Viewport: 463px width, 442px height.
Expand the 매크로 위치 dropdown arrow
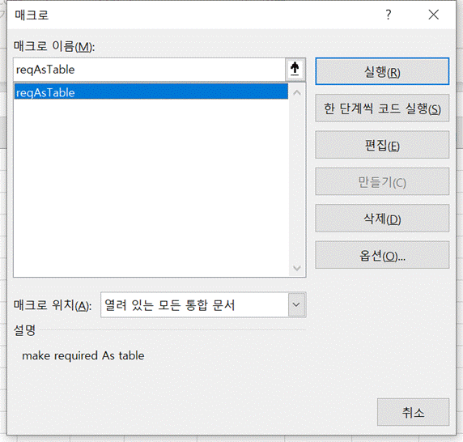[x=297, y=304]
